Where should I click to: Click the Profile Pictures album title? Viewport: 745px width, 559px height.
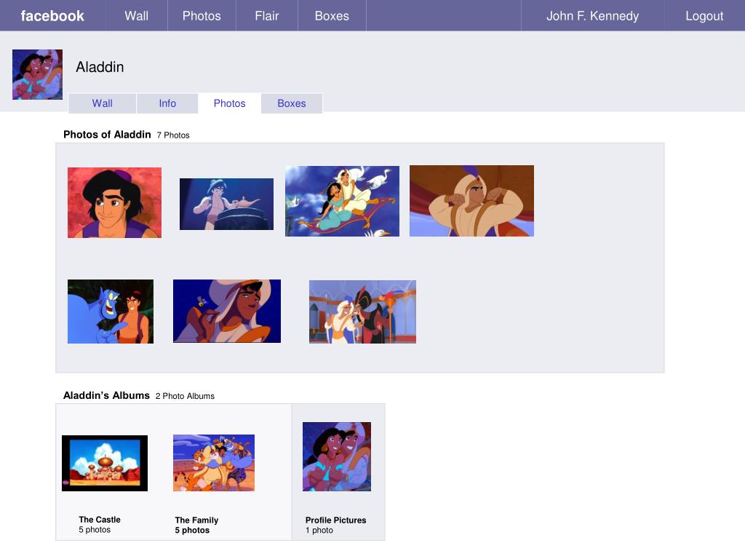335,520
